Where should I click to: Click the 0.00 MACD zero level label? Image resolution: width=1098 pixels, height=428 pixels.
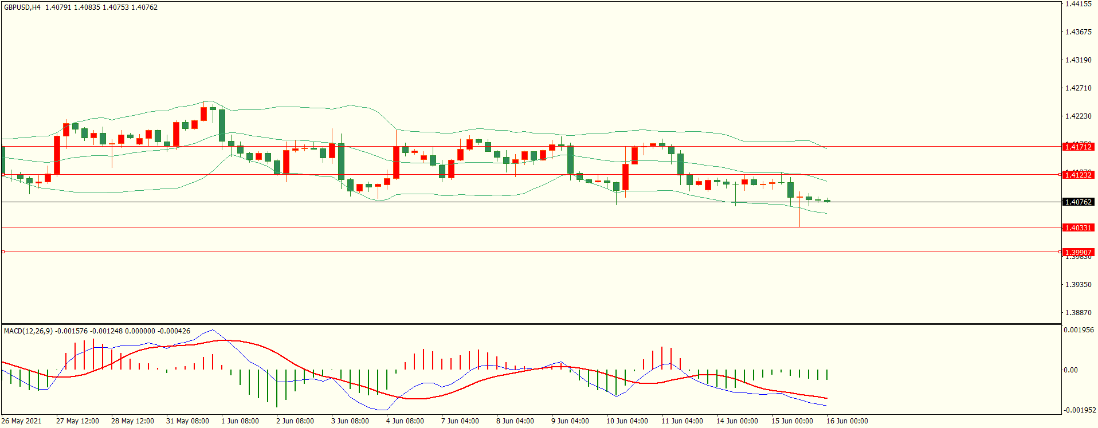pyautogui.click(x=1070, y=370)
